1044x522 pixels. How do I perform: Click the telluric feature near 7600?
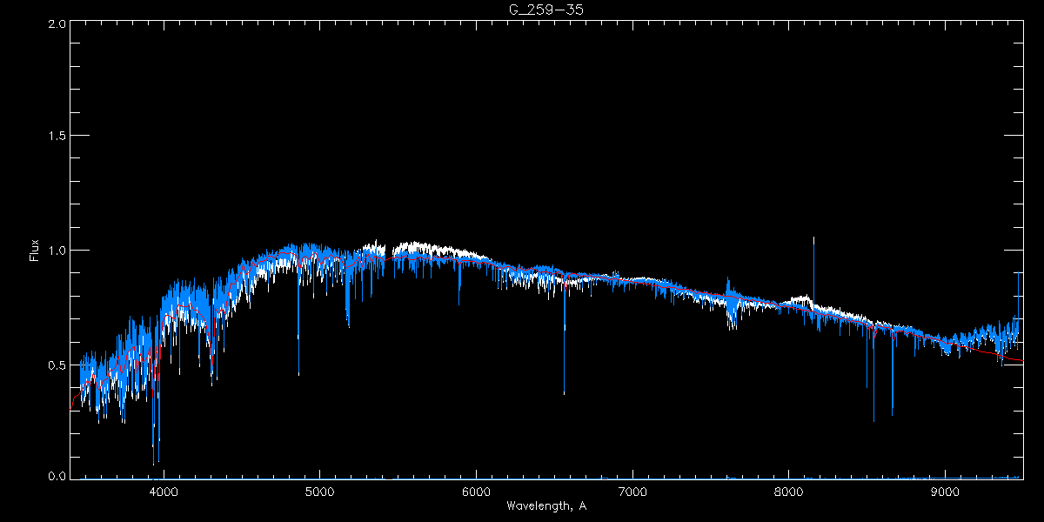click(x=733, y=304)
